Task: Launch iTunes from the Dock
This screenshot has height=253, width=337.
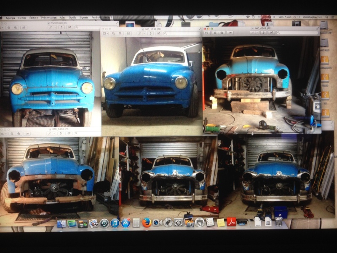Action: point(115,223)
